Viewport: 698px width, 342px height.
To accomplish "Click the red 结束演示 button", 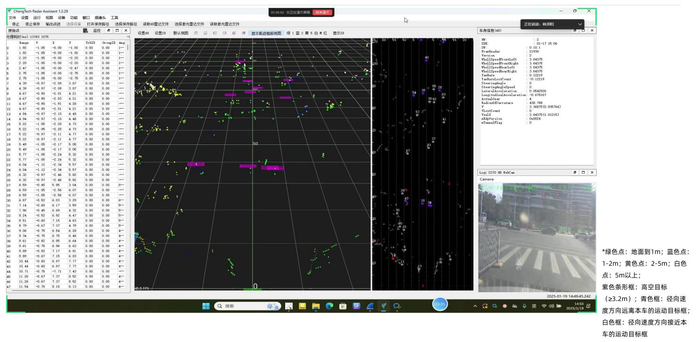I will coord(322,12).
